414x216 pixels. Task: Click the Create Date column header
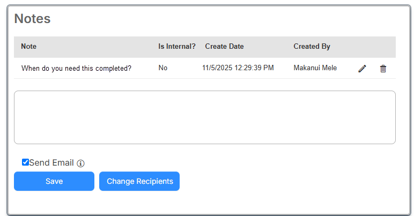(x=224, y=47)
